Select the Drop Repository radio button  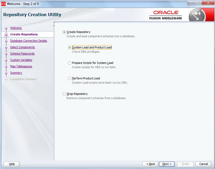pyautogui.click(x=64, y=94)
